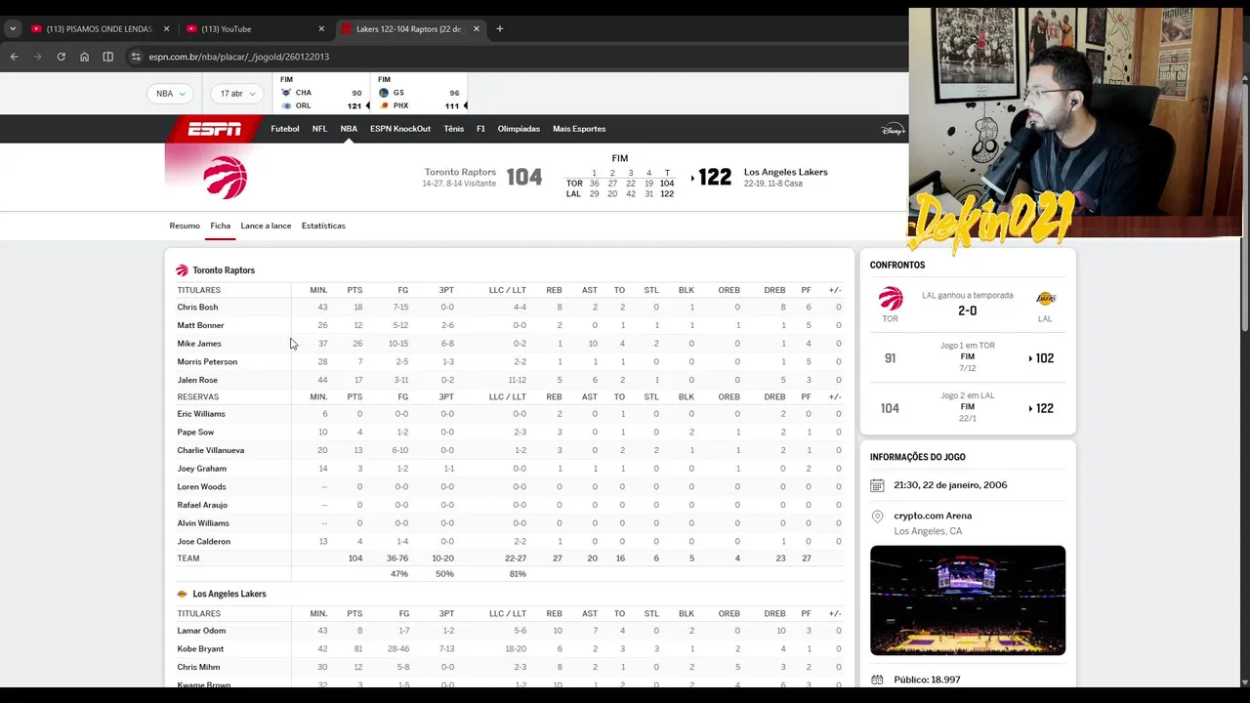Close the PISAMOS ONDE LENDAS tab
The height and width of the screenshot is (703, 1250).
coord(167,29)
